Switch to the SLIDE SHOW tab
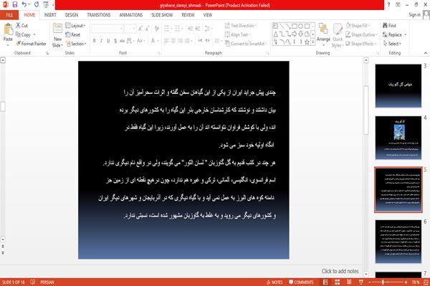The image size is (430, 286). click(x=162, y=15)
